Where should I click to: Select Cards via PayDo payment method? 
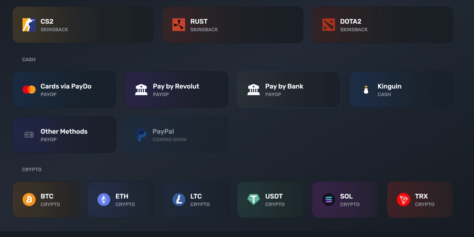[x=64, y=90]
